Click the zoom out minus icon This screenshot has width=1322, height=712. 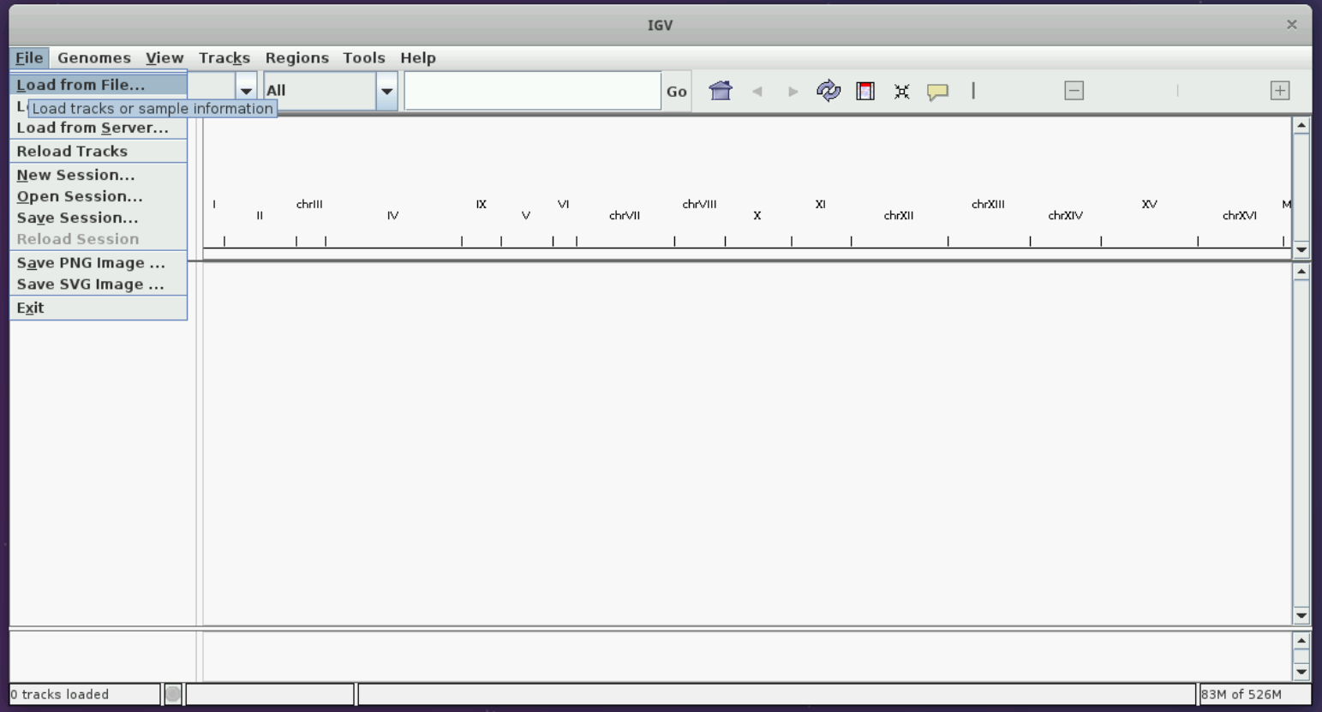(1074, 90)
